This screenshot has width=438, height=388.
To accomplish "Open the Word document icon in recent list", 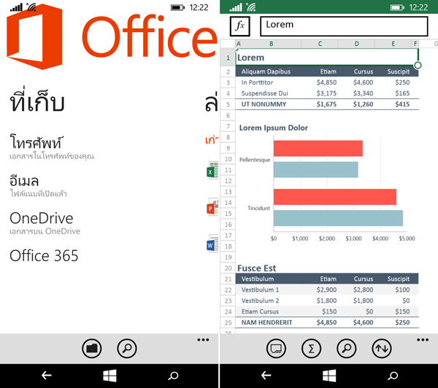I will coord(212,244).
